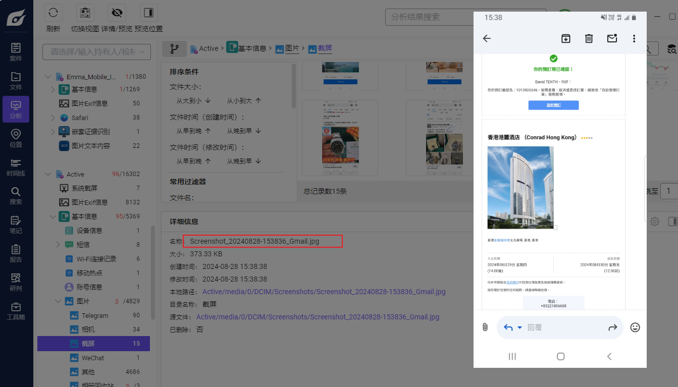Click the trash delete icon in email preview
Screen dimensions: 678x387
click(589, 38)
